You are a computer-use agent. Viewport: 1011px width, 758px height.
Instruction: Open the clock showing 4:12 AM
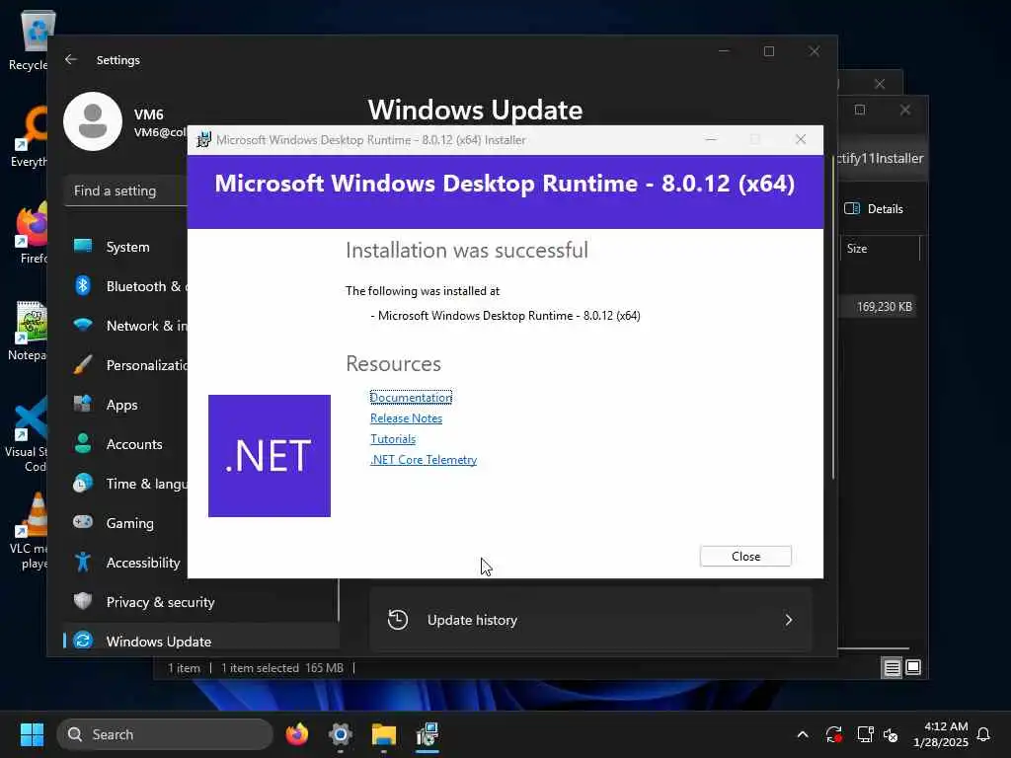tap(941, 734)
